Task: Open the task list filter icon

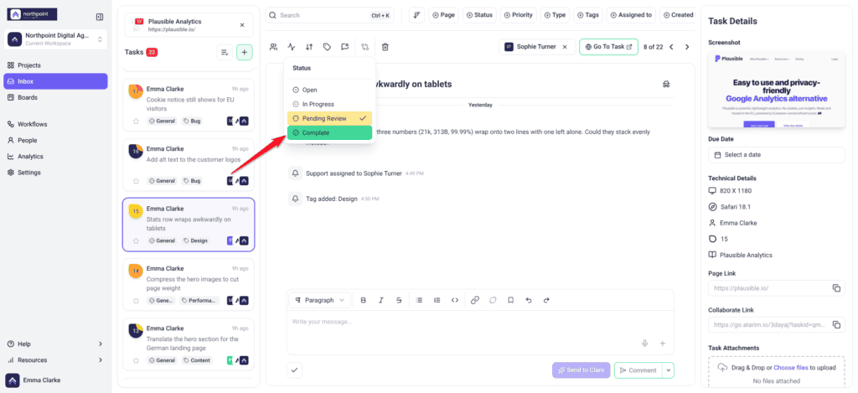Action: point(225,52)
